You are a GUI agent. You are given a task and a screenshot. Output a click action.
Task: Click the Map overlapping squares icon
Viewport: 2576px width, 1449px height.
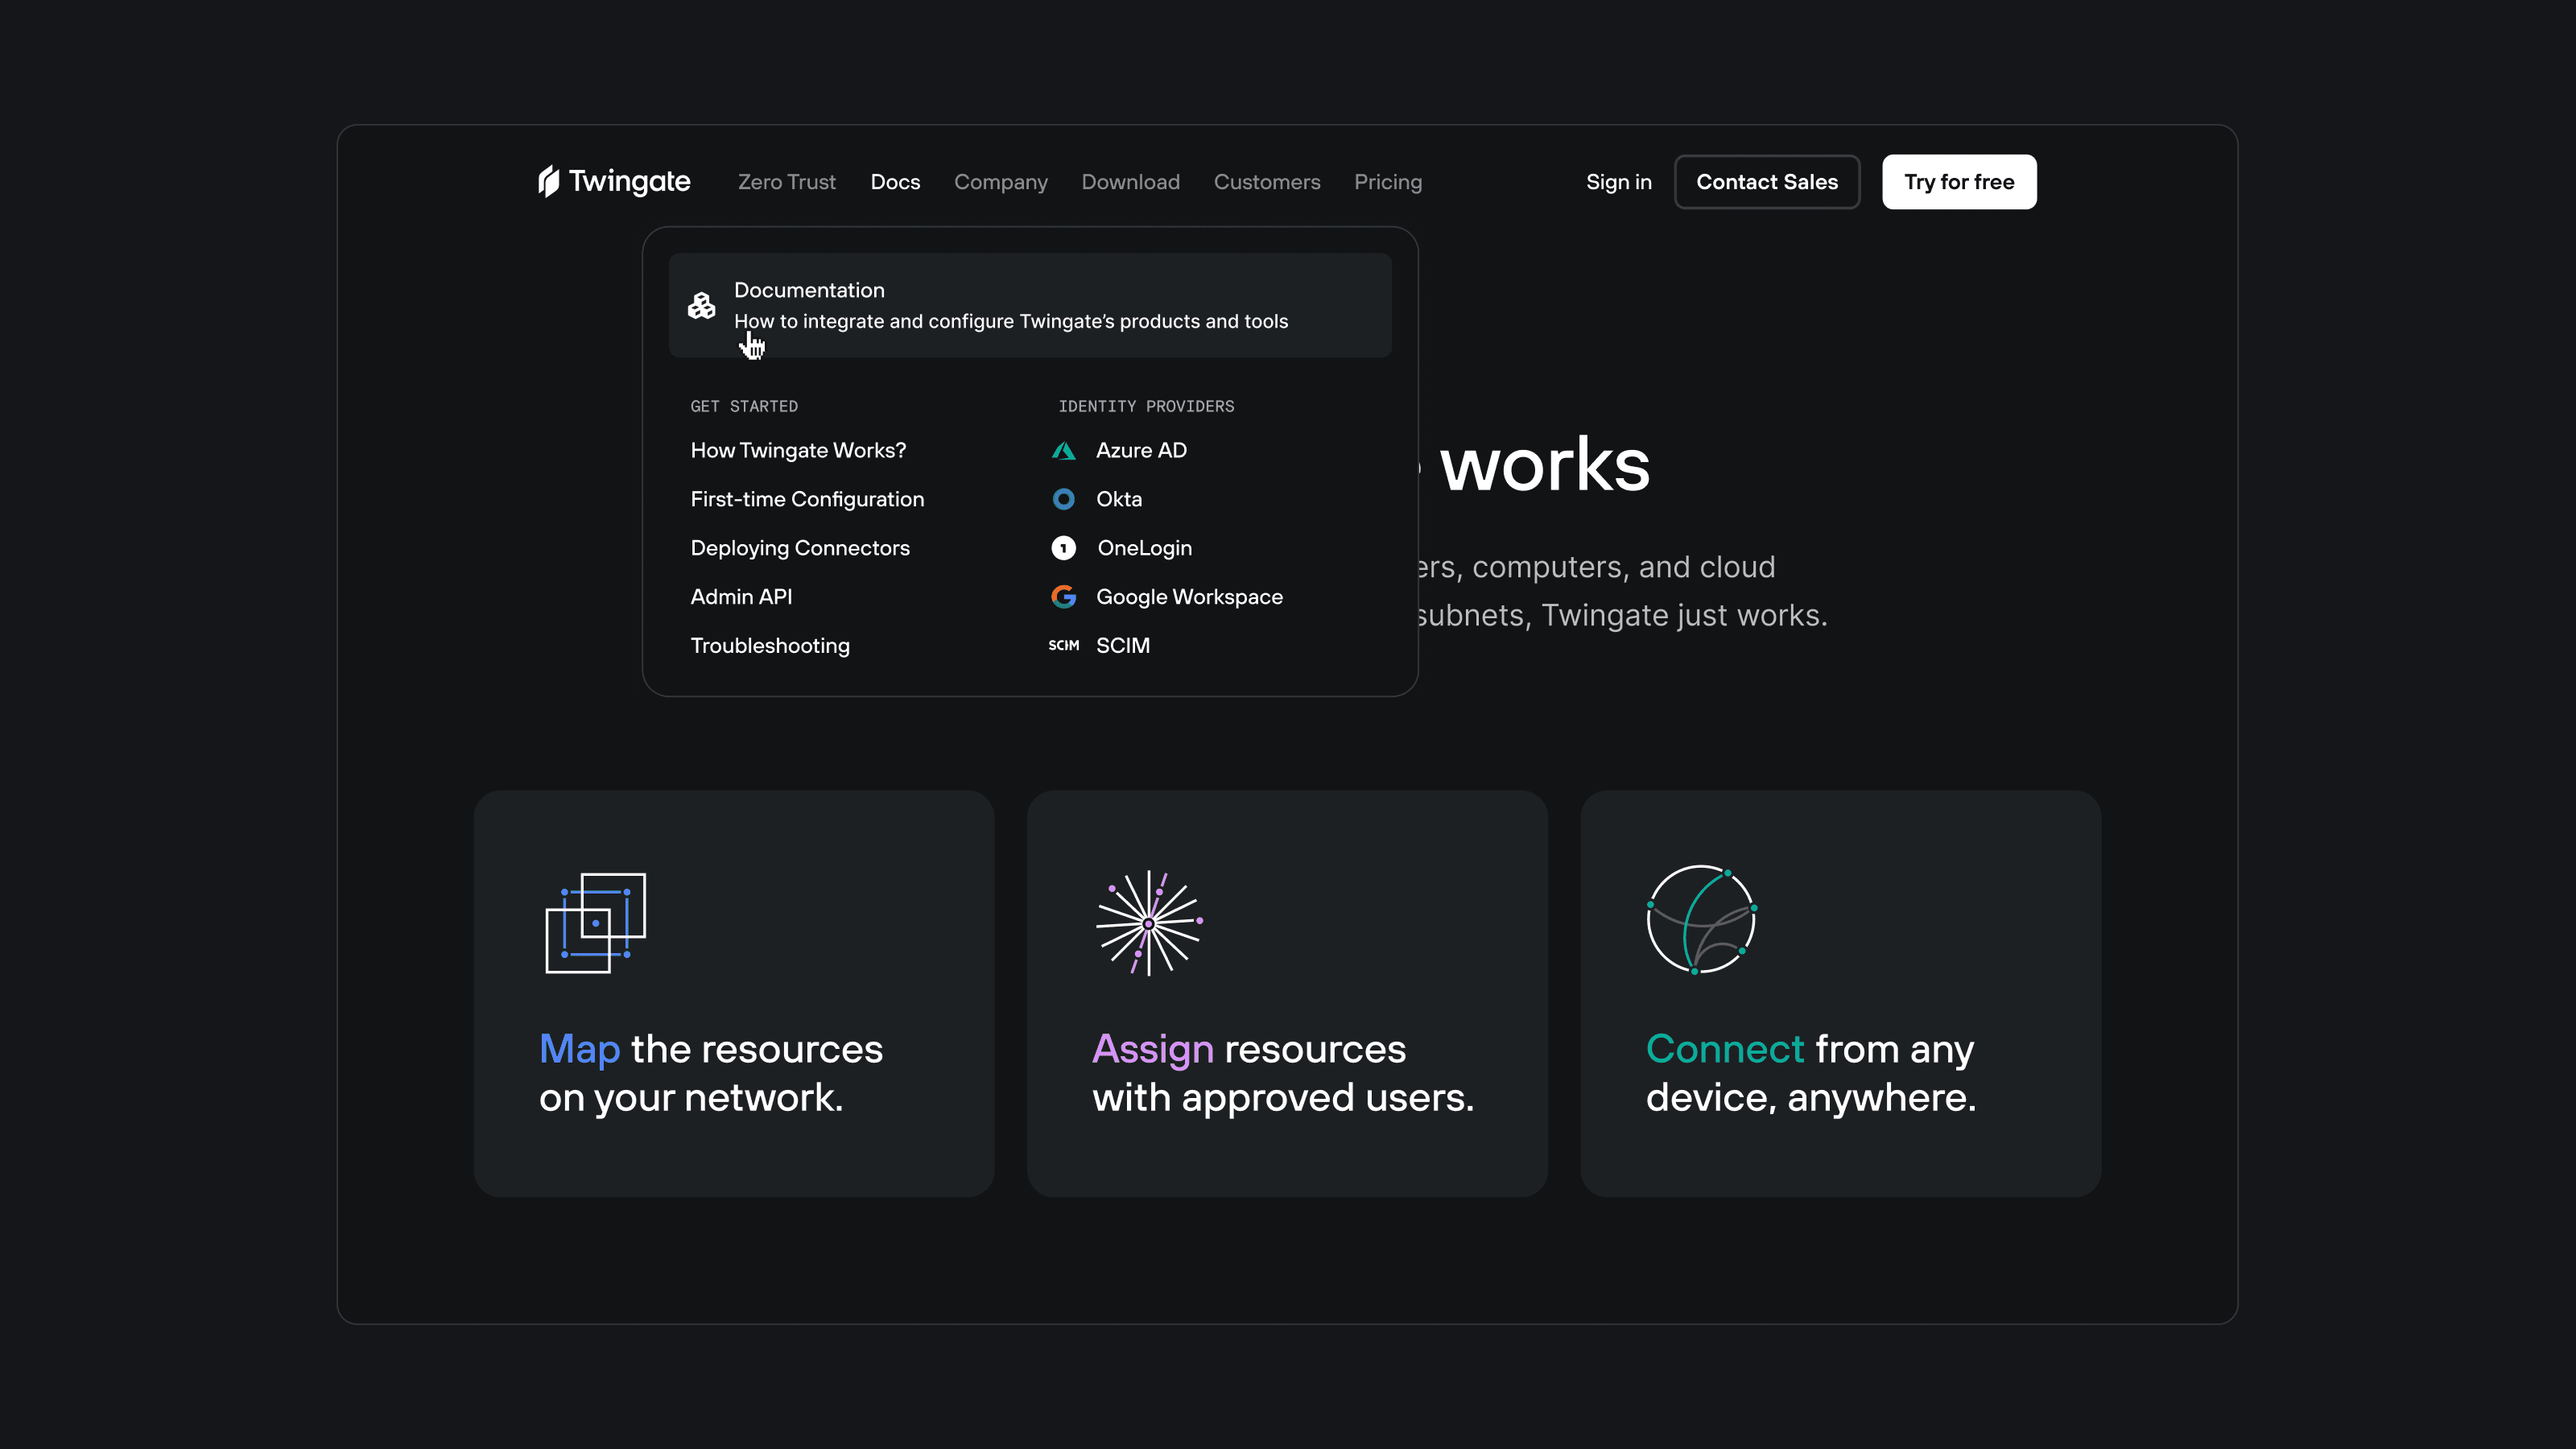596,922
